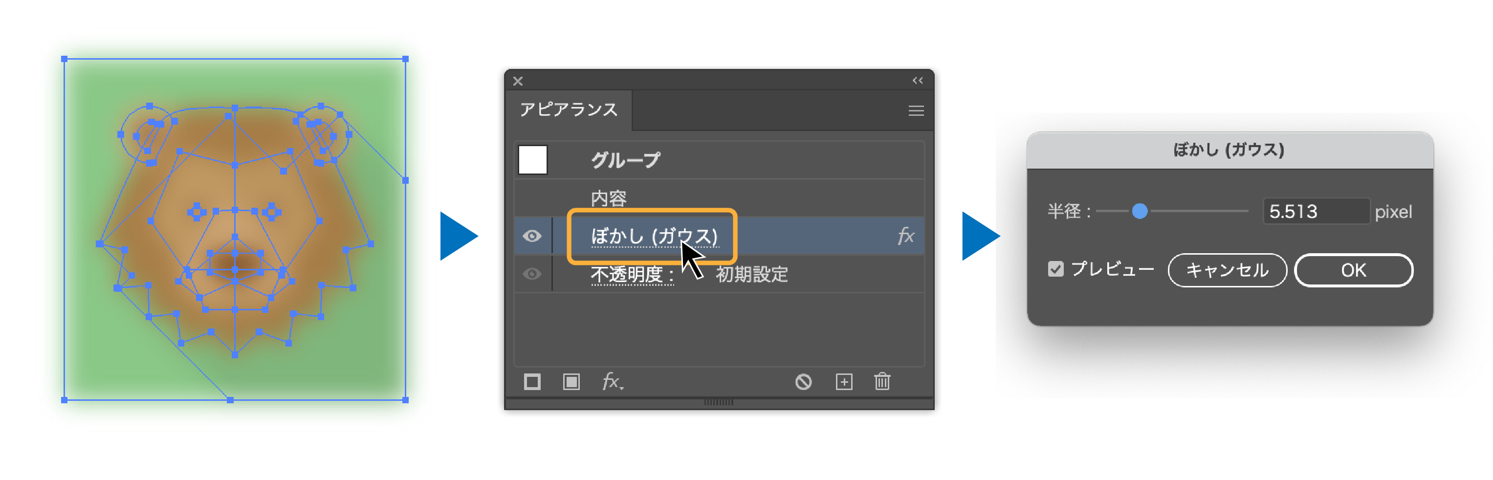Click the 半径 value field showing 5.513
This screenshot has width=1493, height=480.
[x=1316, y=211]
